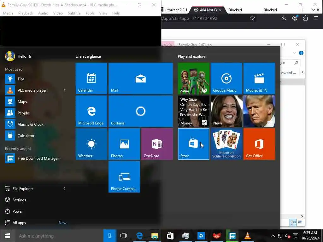The image size is (323, 242).
Task: Open browser extensions puzzle icon
Action: pos(305,18)
